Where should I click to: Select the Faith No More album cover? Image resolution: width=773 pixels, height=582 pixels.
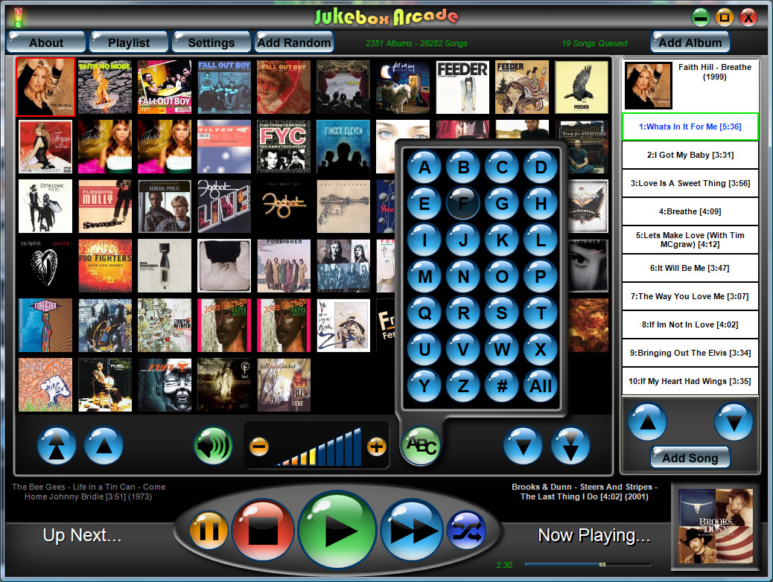point(105,87)
